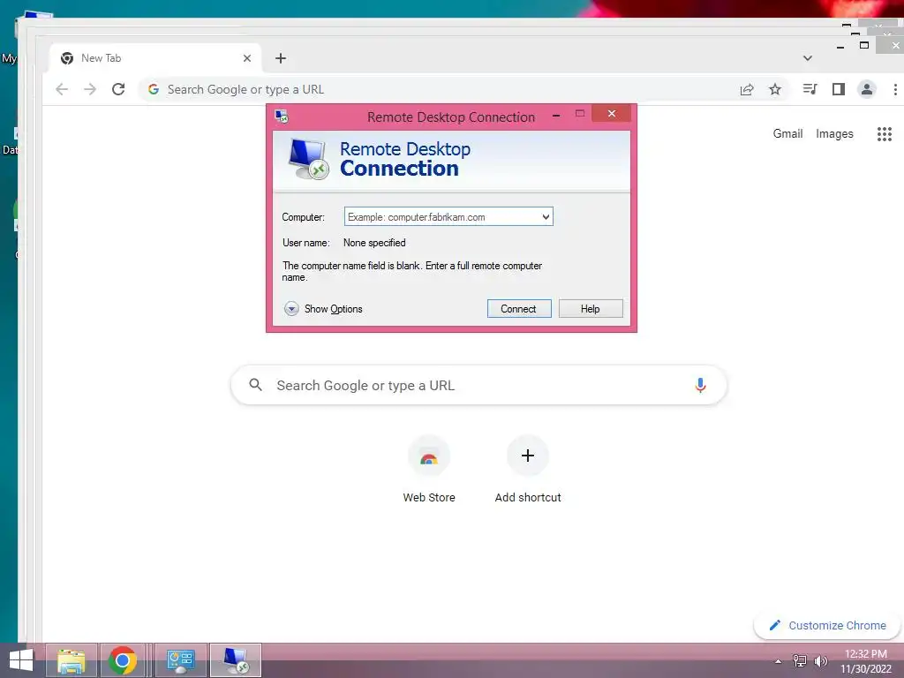Open Control Panel taskbar icon
904x678 pixels.
tap(180, 660)
